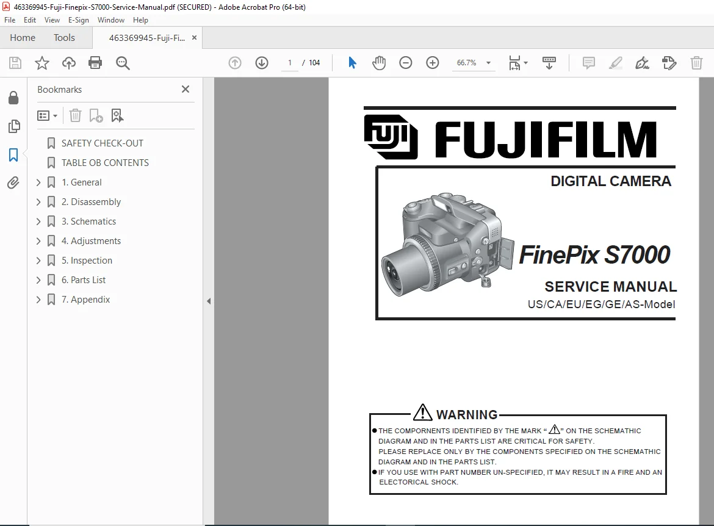This screenshot has height=526, width=714.
Task: Close the Bookmarks panel
Action: point(186,89)
